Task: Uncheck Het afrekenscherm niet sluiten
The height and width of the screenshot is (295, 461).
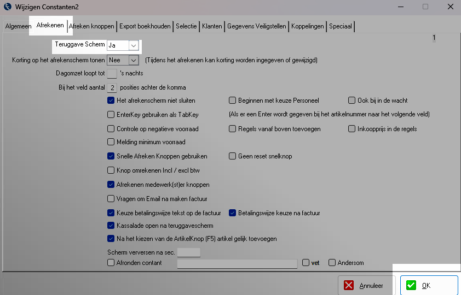Action: tap(111, 101)
